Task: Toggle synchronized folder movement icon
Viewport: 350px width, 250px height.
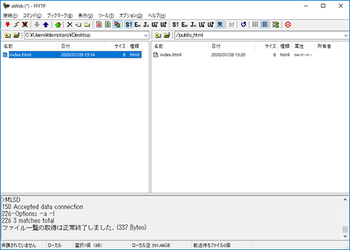Action: point(276,24)
